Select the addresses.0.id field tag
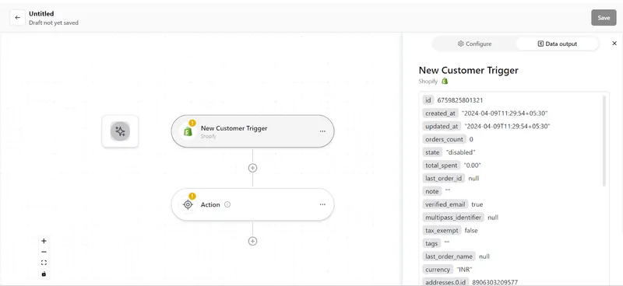623x286 pixels. click(x=445, y=282)
